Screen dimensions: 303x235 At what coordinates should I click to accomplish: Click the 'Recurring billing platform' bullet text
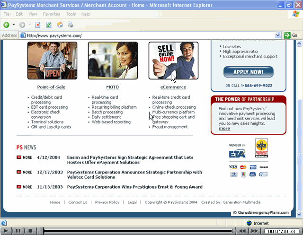[114, 107]
